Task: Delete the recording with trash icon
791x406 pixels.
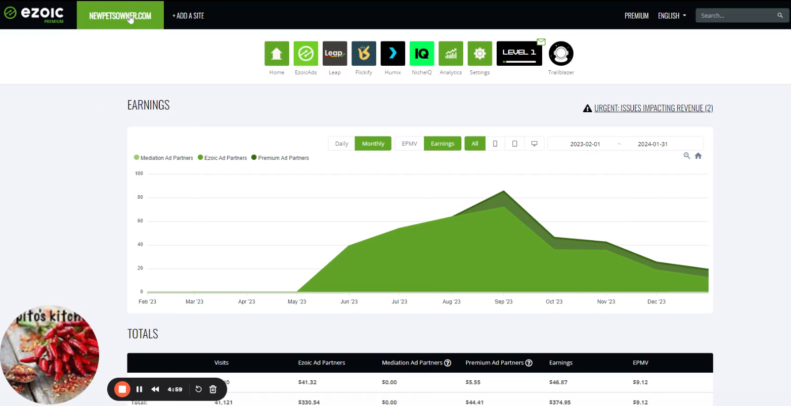Action: pos(213,389)
